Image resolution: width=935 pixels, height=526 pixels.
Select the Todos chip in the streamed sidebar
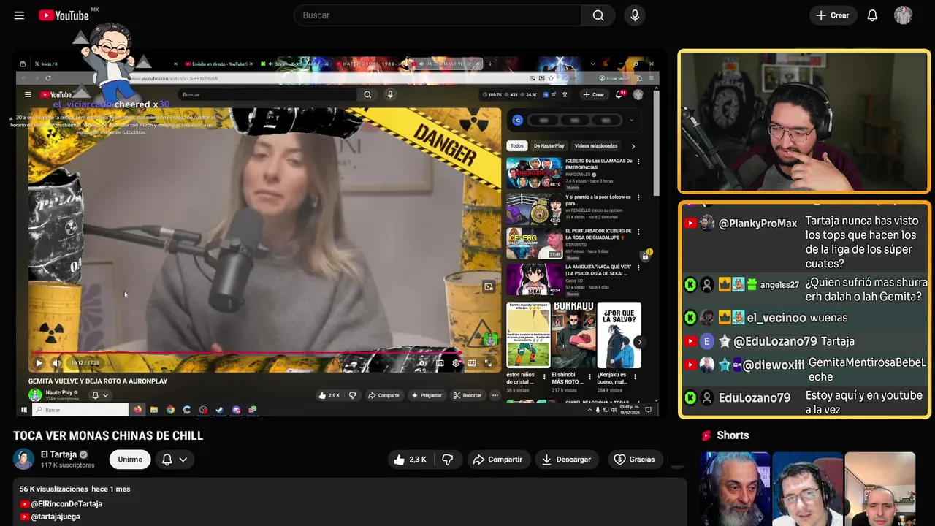tap(516, 146)
